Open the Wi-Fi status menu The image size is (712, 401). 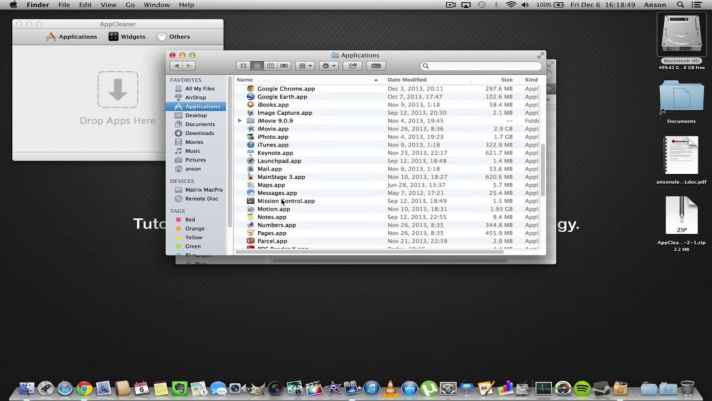click(511, 5)
